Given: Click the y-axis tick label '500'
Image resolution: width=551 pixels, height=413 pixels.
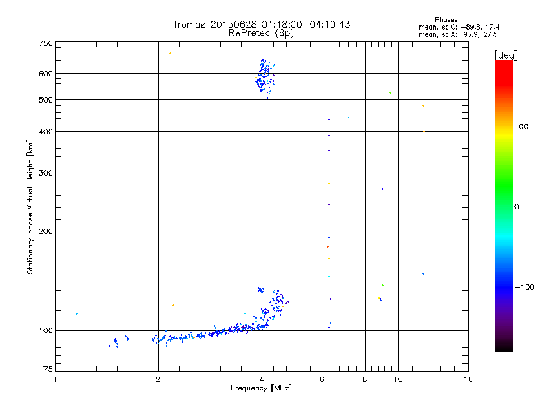Looking at the screenshot, I should click(45, 100).
